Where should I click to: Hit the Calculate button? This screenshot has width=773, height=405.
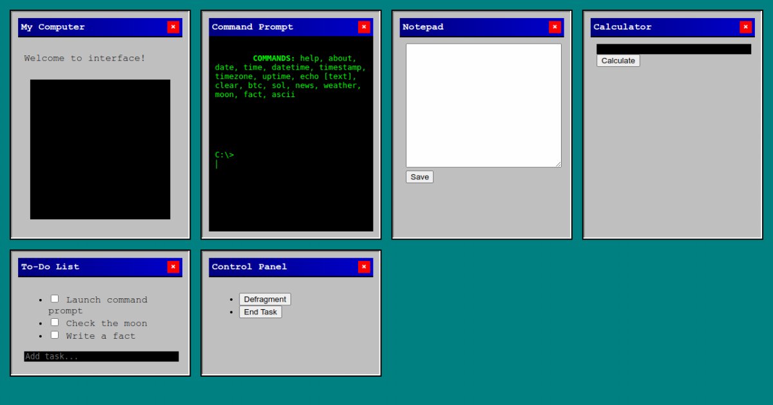click(x=618, y=60)
